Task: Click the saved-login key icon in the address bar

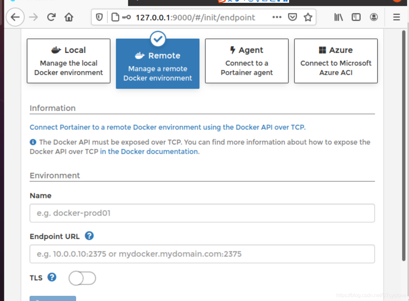Action: 127,17
